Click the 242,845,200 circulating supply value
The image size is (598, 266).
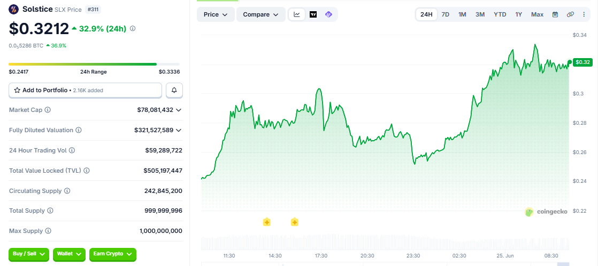coord(163,191)
